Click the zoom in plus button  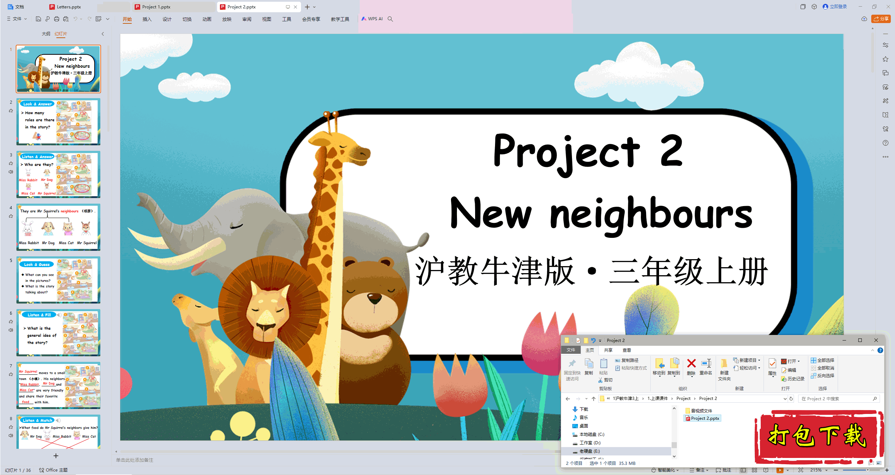coord(887,470)
